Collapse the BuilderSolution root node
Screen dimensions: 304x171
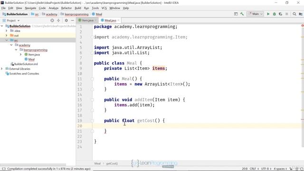point(2,26)
